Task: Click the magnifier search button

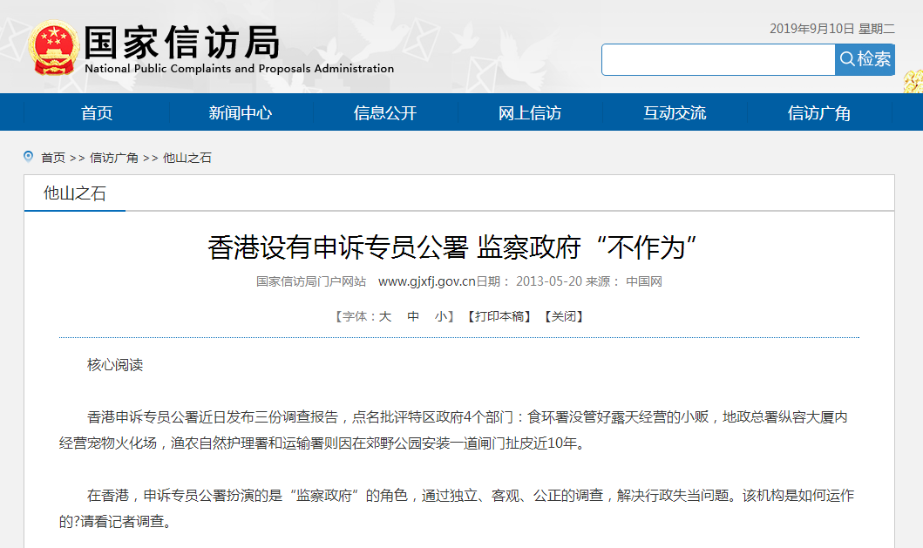Action: [x=865, y=59]
